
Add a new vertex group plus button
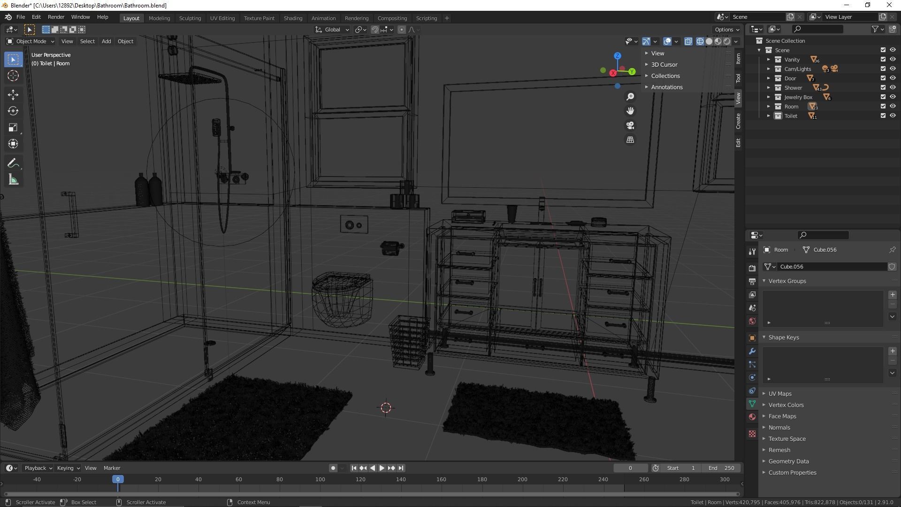[x=892, y=295]
